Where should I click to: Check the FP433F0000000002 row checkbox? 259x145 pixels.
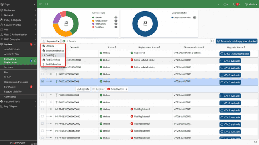coord(43,116)
